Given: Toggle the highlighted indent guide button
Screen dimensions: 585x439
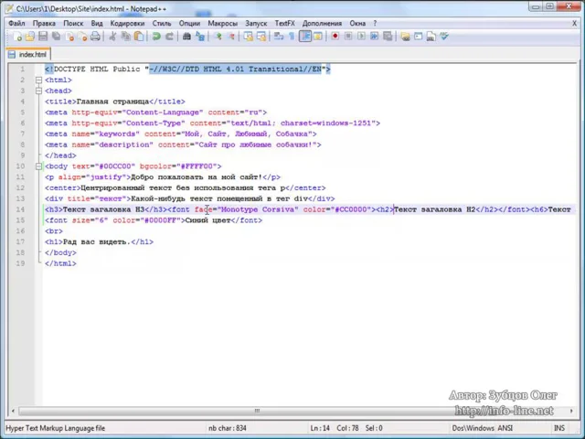Looking at the screenshot, I should [x=305, y=37].
